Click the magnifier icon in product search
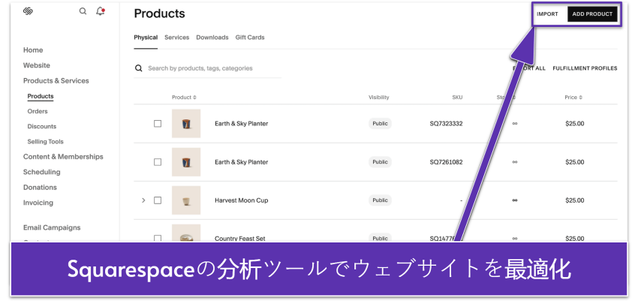The width and height of the screenshot is (638, 301). 139,68
